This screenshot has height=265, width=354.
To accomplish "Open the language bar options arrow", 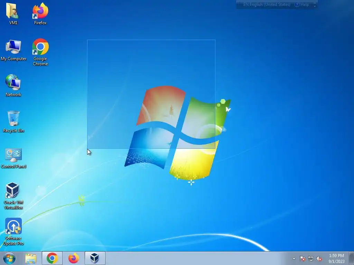I will [315, 5].
